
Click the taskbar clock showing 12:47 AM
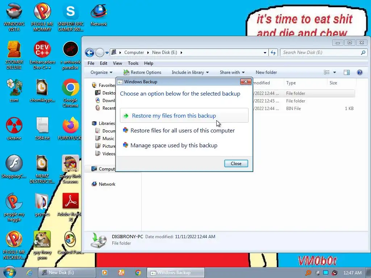tap(352, 273)
